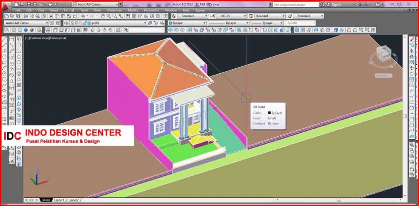Select the Erase tool in modify toolbar
The width and height of the screenshot is (419, 206).
tap(412, 40)
